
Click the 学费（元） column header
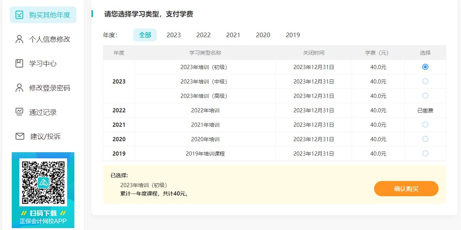378,53
